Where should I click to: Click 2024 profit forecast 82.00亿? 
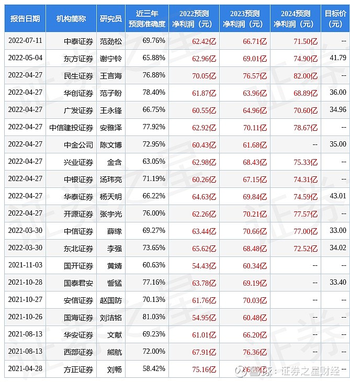point(306,76)
